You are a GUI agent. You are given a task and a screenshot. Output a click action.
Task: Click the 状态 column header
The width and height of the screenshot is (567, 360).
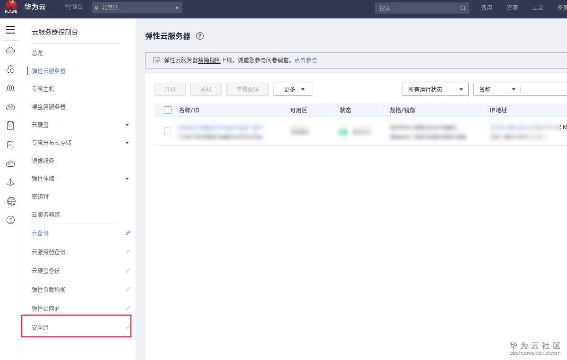[345, 110]
